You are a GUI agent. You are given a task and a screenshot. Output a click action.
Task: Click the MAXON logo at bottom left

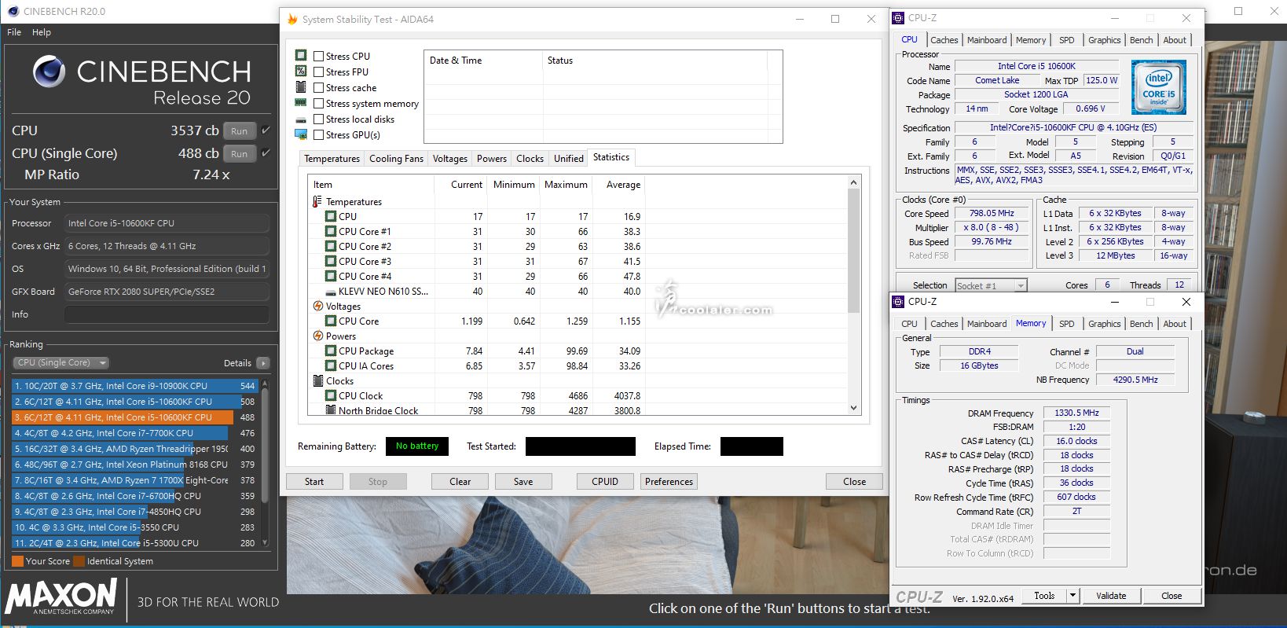[x=61, y=597]
